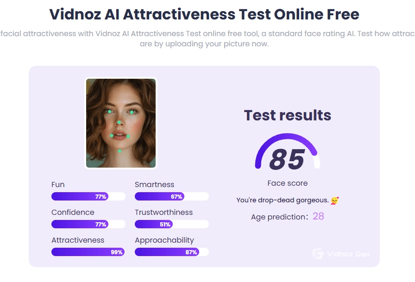Screen dimensions: 415x282
Task: Click the chin landmark dot
Action: 119,150
